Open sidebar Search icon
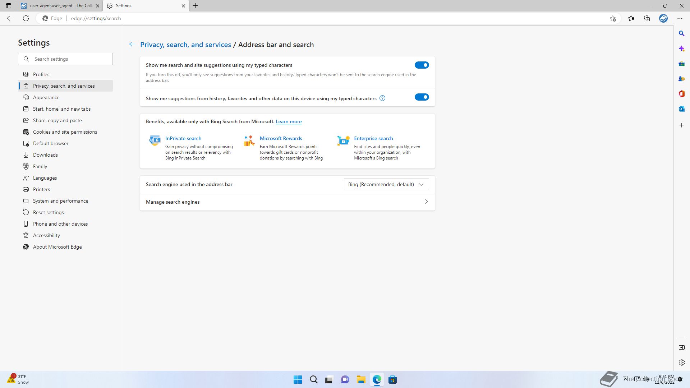Viewport: 690px width, 388px height. point(681,33)
